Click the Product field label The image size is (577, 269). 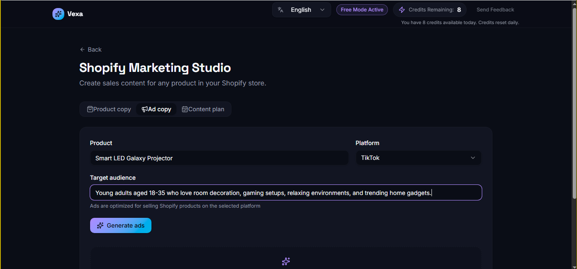click(101, 143)
